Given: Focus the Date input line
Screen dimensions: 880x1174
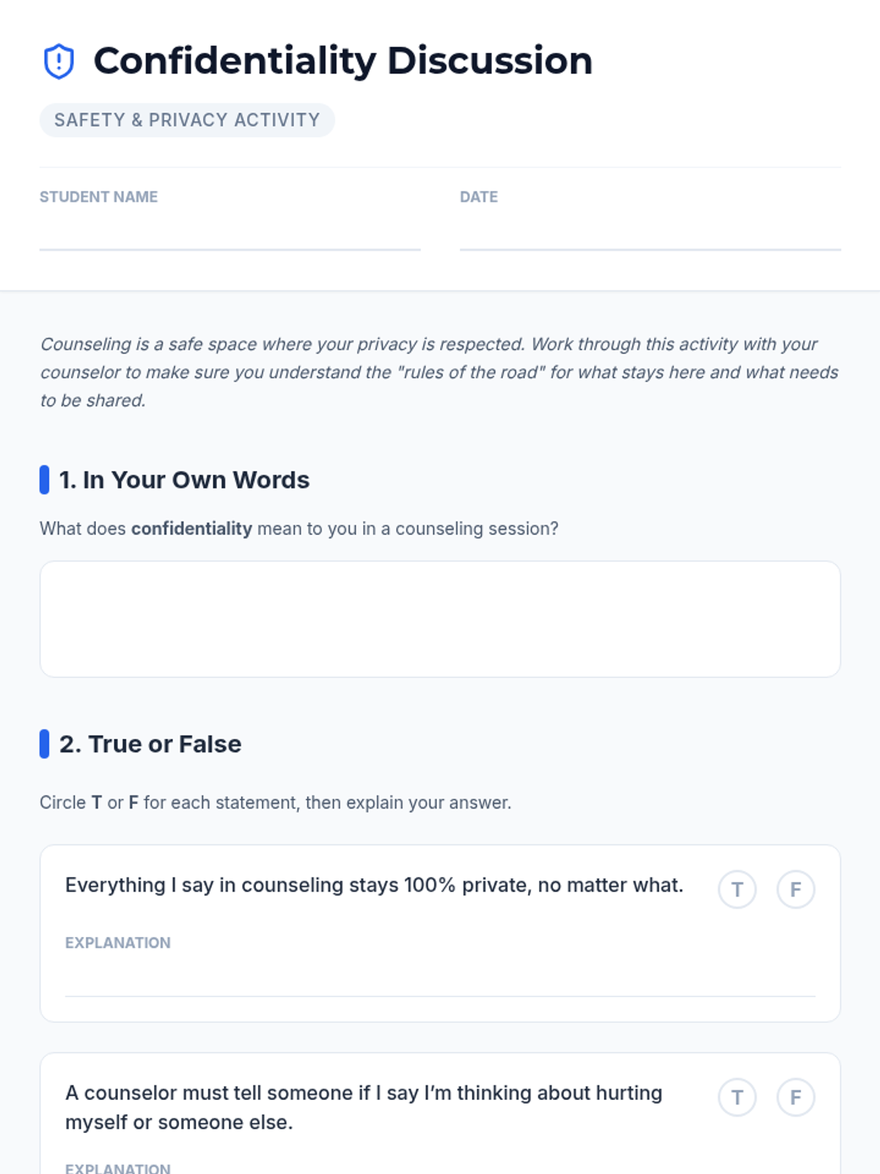Looking at the screenshot, I should (x=650, y=235).
